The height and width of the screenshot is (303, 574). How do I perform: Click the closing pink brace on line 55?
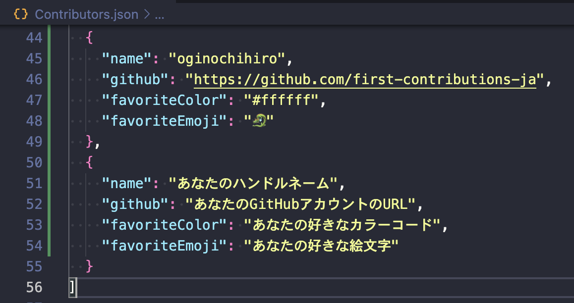[x=89, y=266]
